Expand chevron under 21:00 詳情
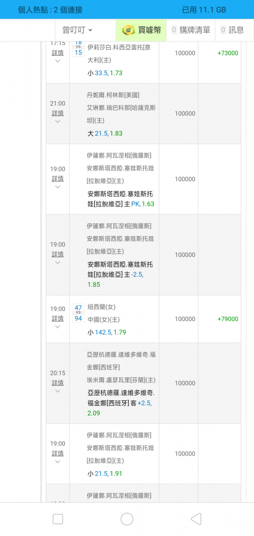Viewport: 254px width, 536px height. (x=57, y=121)
